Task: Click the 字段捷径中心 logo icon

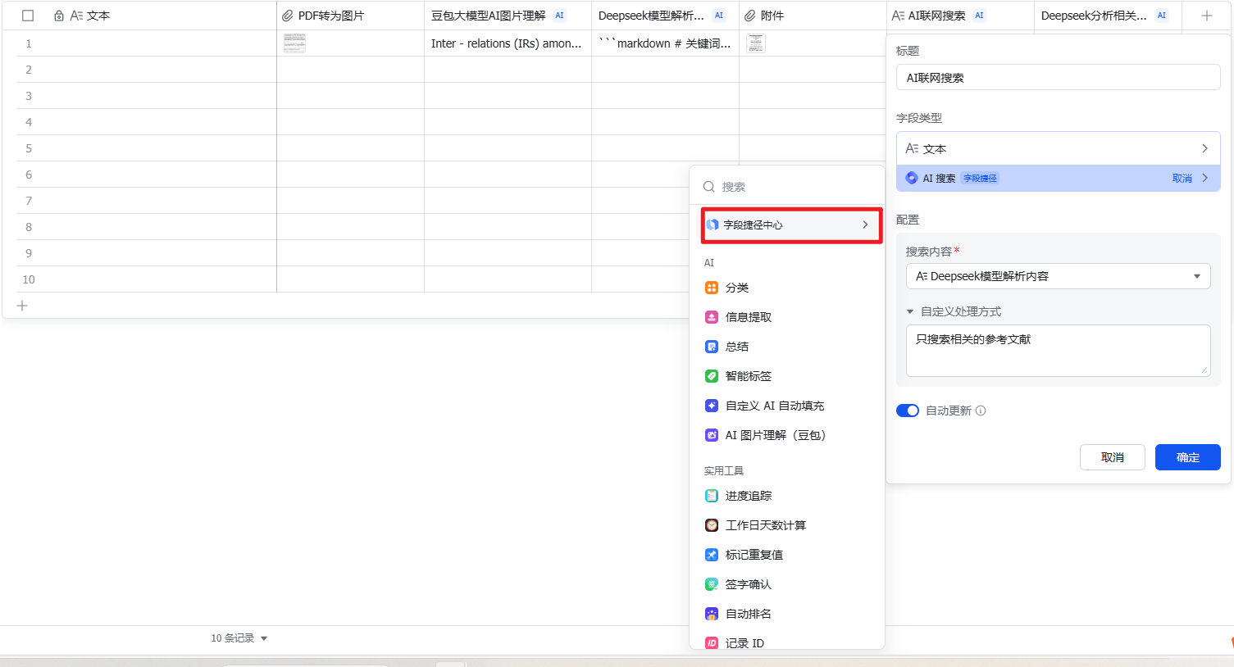Action: pos(713,225)
